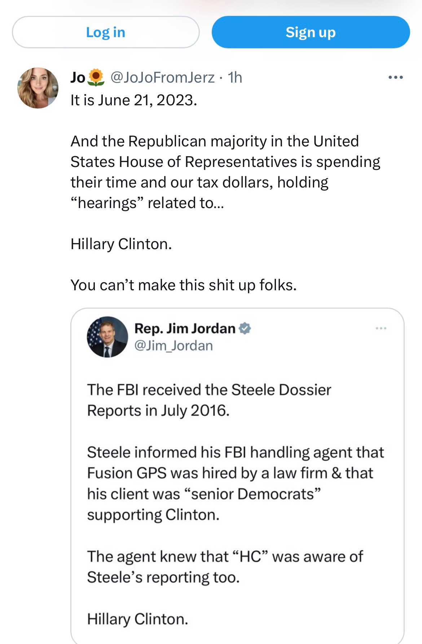Click the Log in button
The width and height of the screenshot is (422, 644).
tap(106, 32)
